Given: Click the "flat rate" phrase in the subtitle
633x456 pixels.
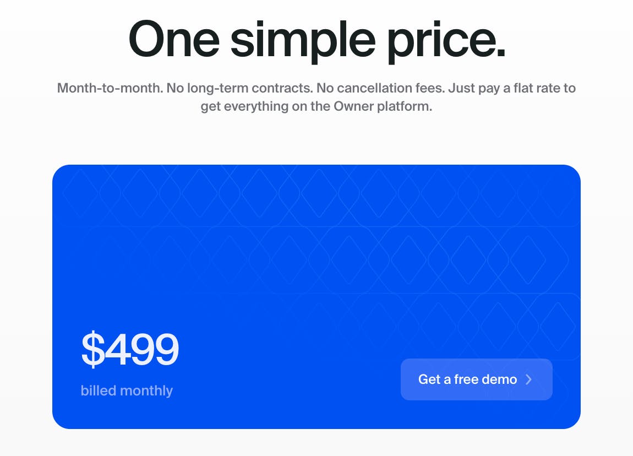Looking at the screenshot, I should point(528,88).
